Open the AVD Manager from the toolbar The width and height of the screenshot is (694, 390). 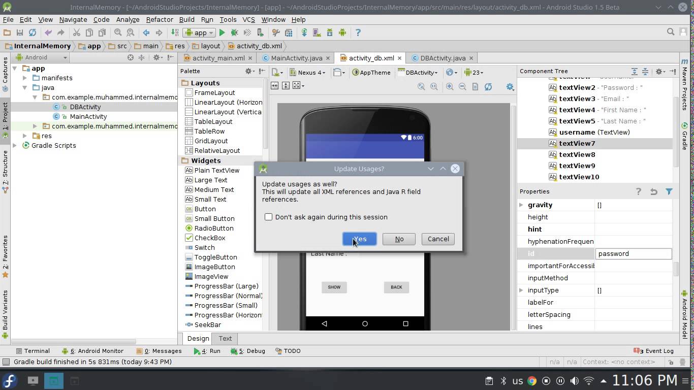[316, 32]
